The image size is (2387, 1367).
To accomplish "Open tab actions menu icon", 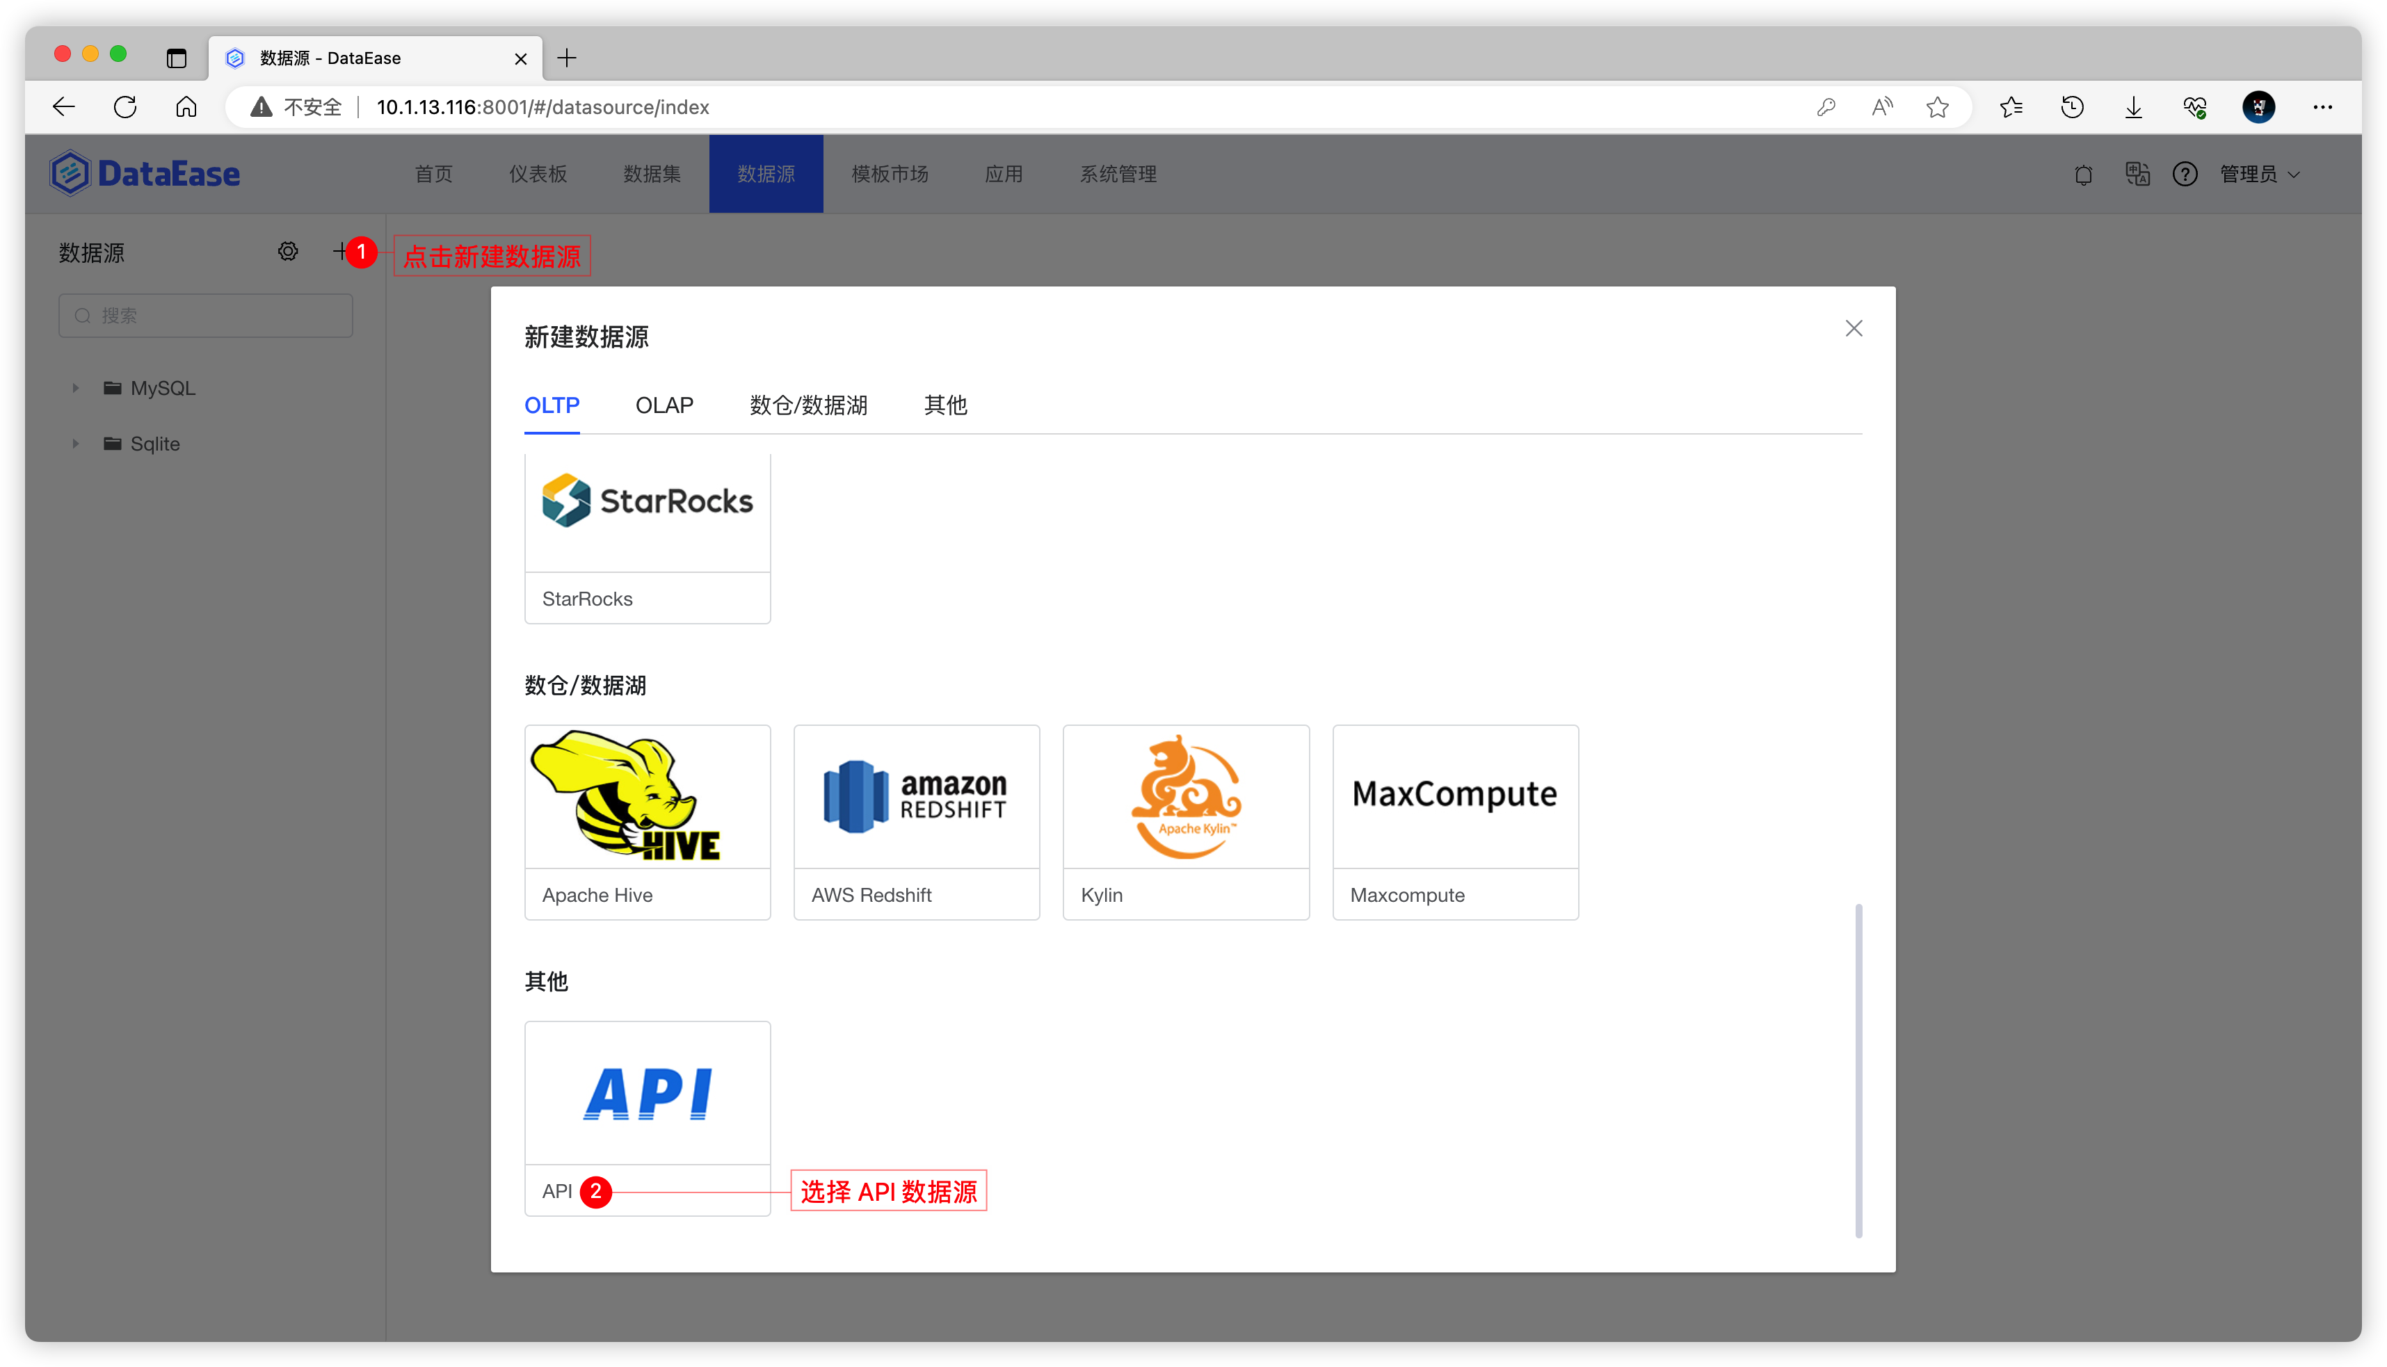I will coord(177,58).
